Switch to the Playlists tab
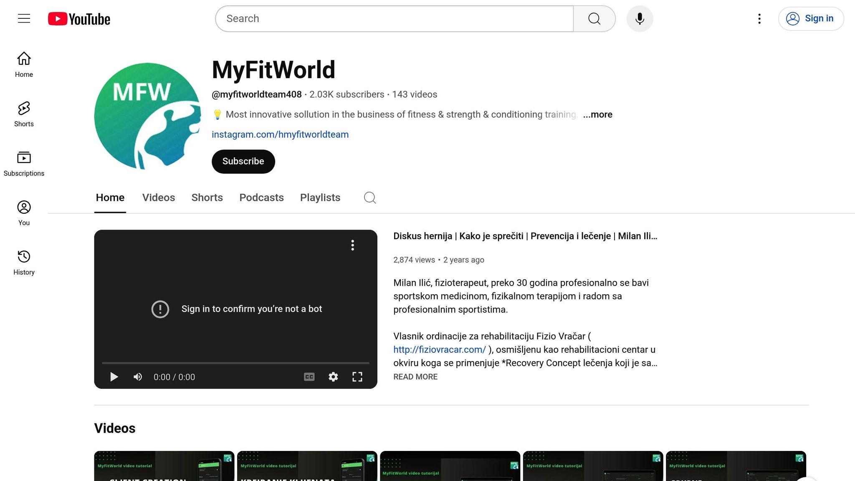Viewport: 855px width, 481px height. (320, 197)
